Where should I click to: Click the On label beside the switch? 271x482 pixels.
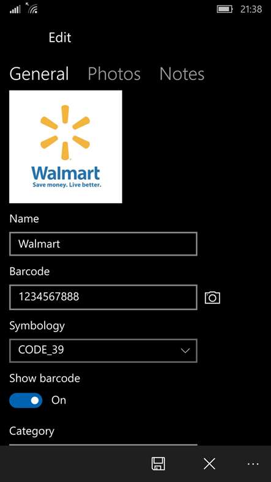[59, 400]
